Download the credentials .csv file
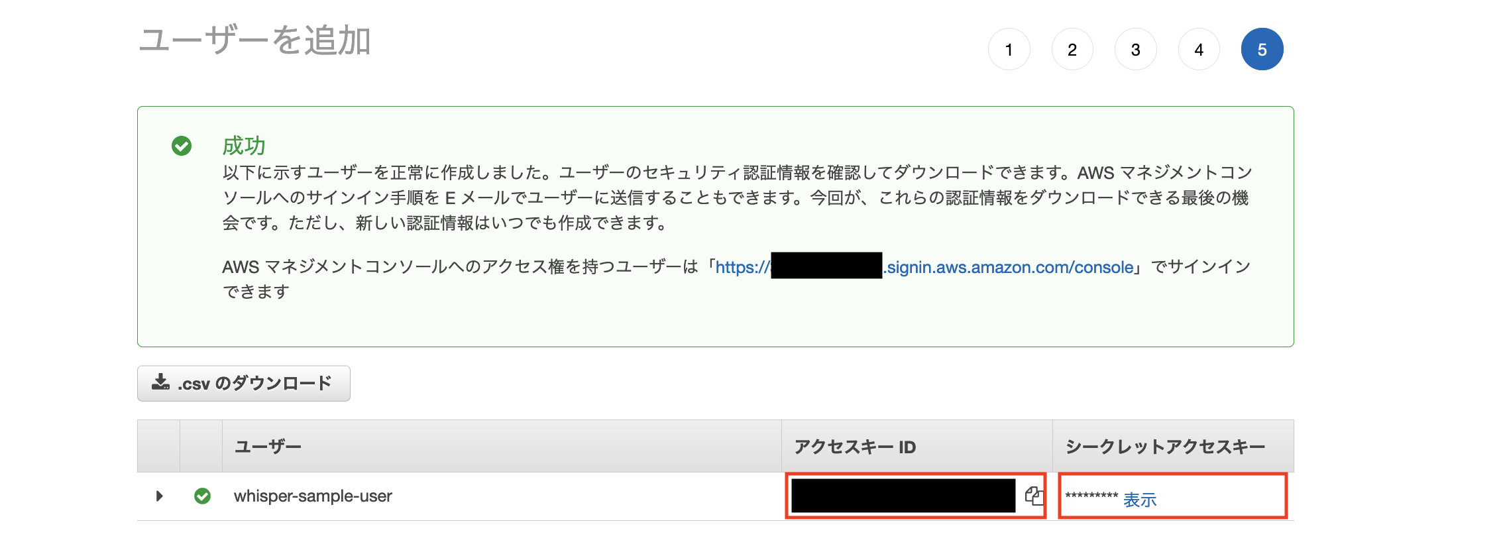 click(x=244, y=383)
